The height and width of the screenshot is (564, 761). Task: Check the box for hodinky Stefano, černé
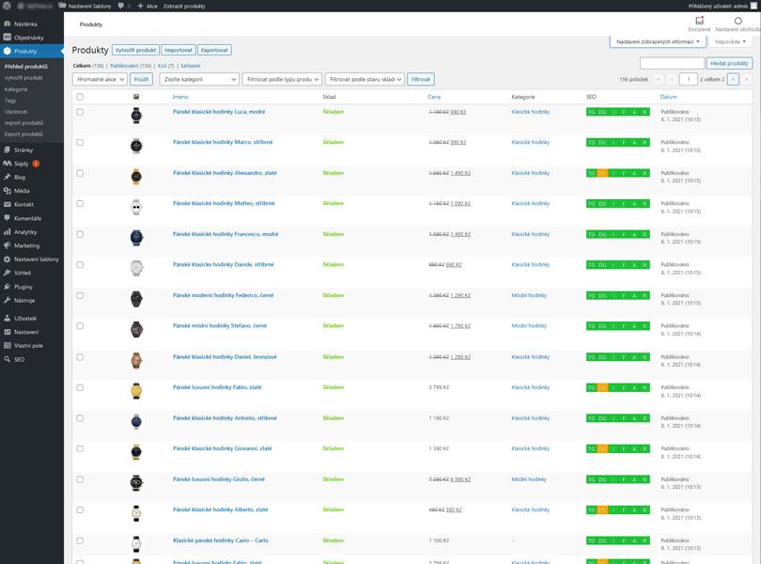[80, 326]
